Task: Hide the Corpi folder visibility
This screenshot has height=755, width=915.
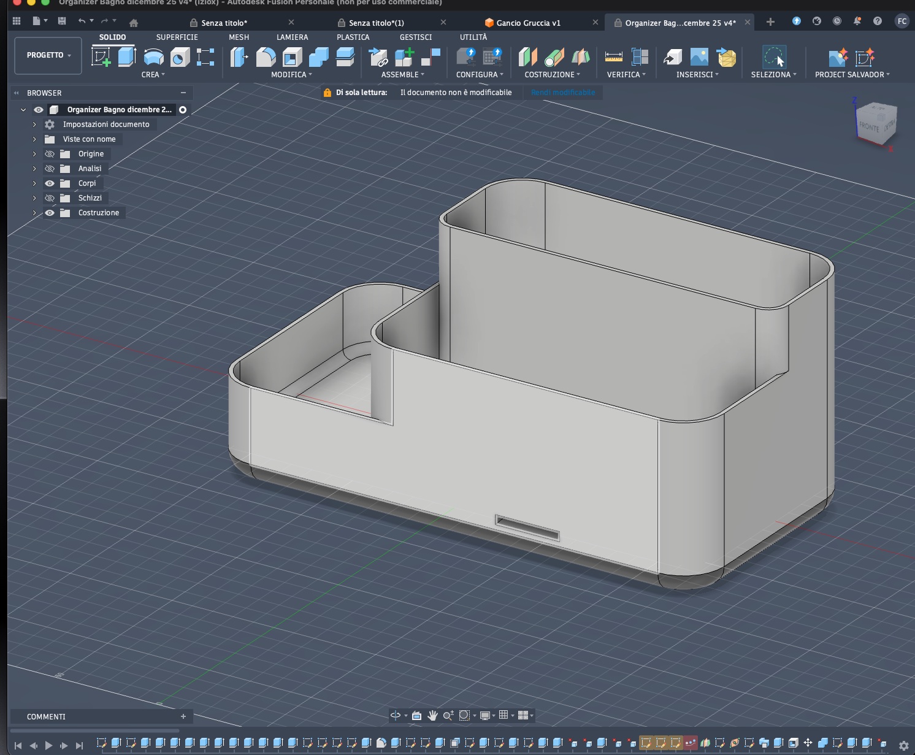Action: (50, 183)
